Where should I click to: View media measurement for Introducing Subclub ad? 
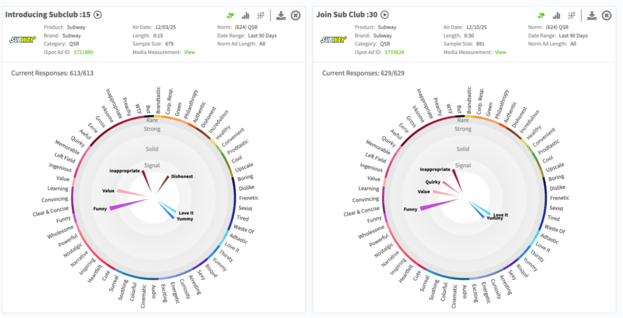pos(190,52)
